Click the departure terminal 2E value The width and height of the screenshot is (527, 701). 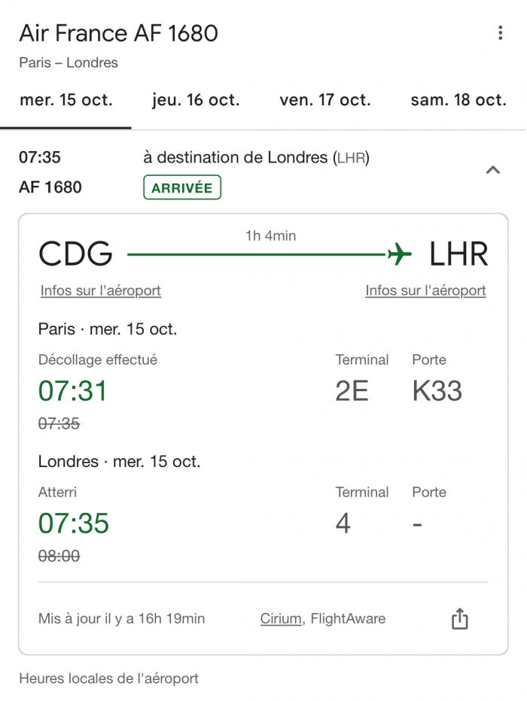tap(352, 391)
